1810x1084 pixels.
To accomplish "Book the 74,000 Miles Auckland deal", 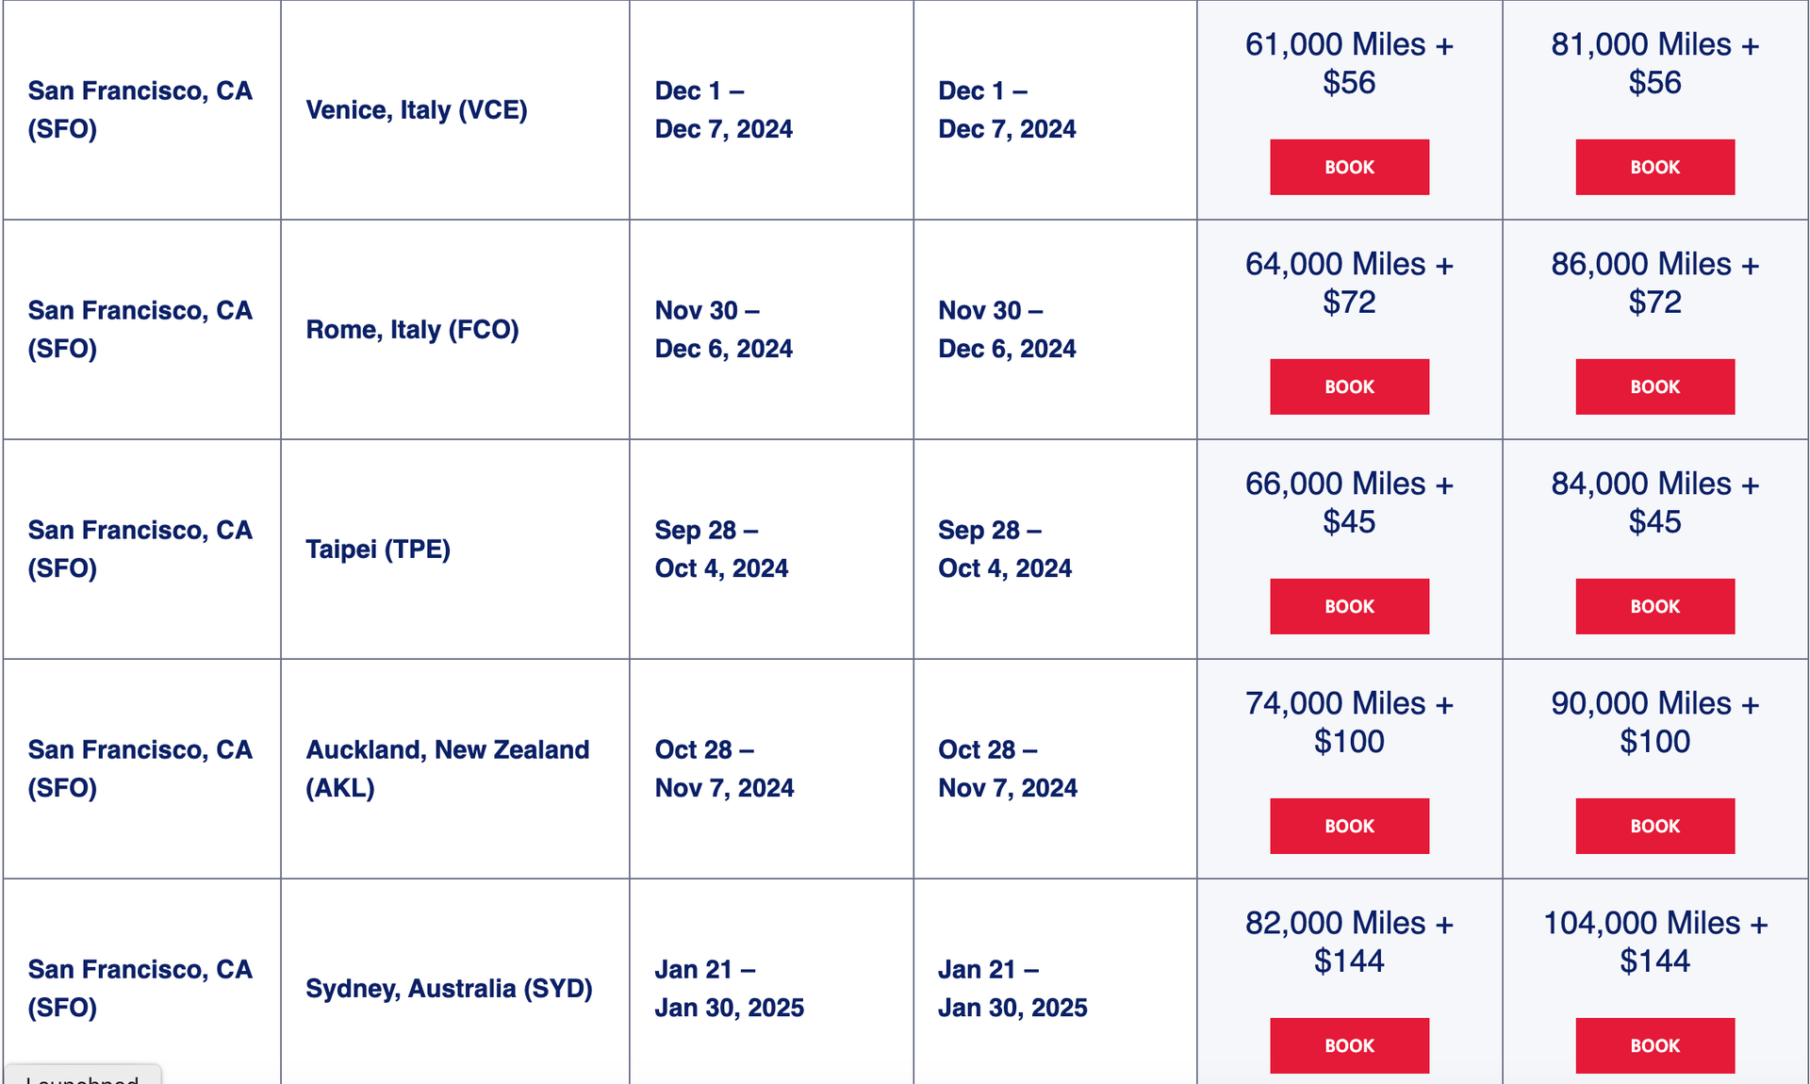I will [1348, 826].
